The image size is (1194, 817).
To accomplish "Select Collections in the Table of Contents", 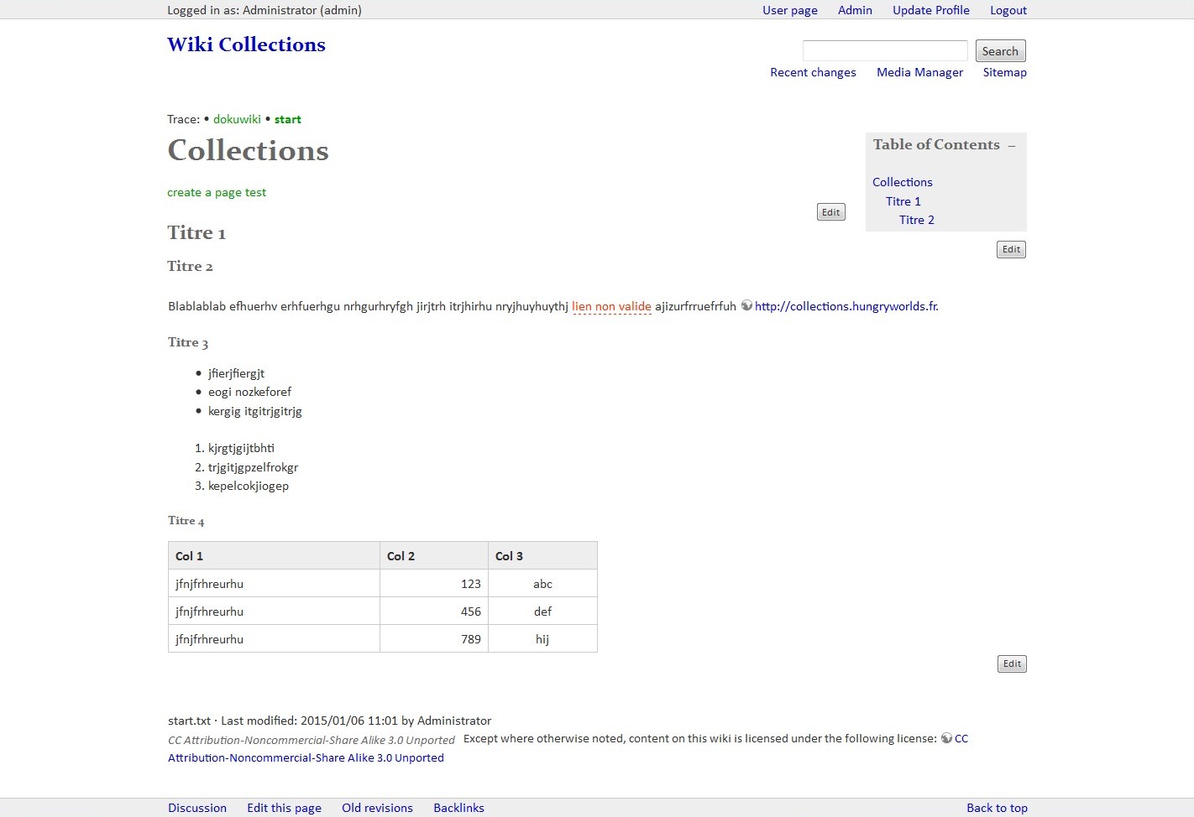I will [x=902, y=182].
